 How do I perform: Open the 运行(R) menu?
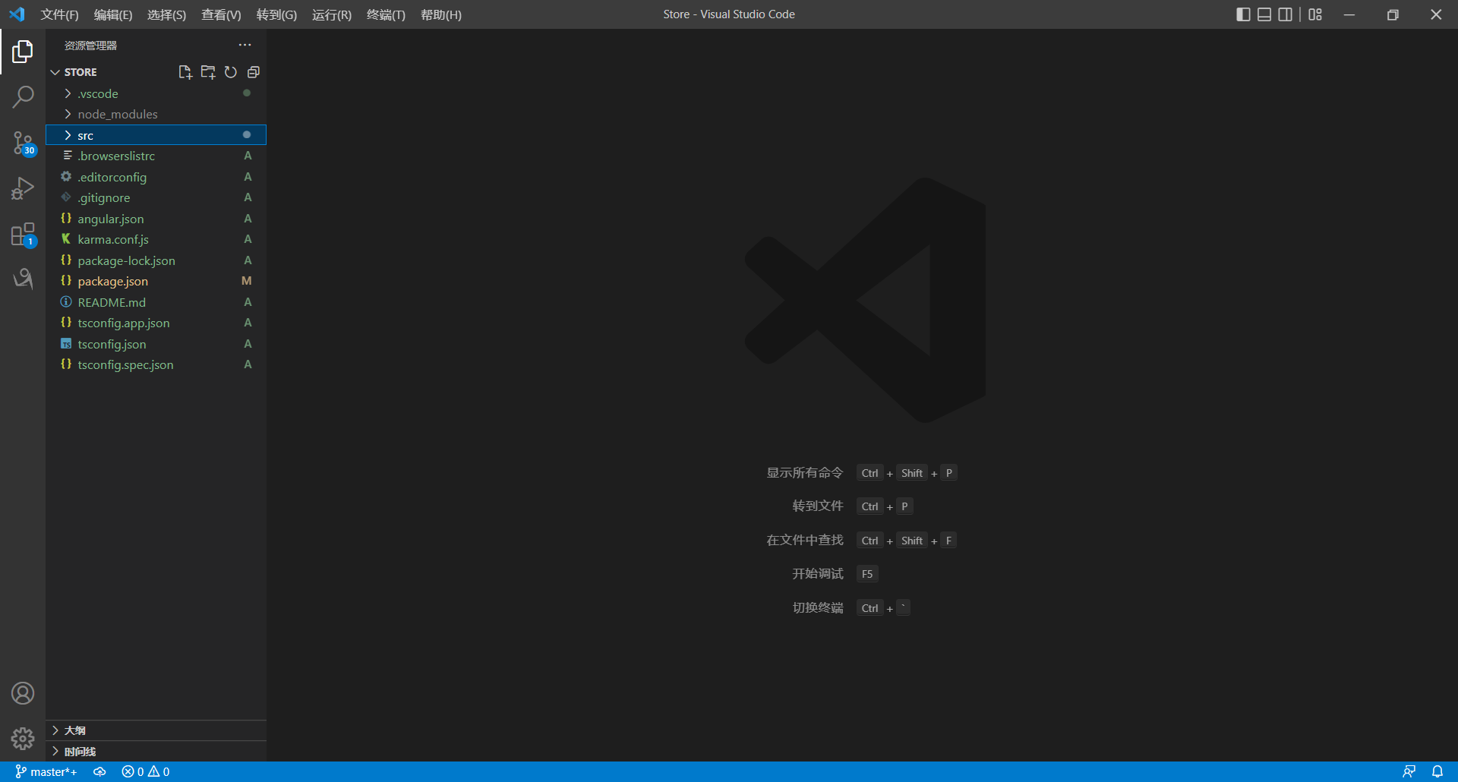coord(332,14)
